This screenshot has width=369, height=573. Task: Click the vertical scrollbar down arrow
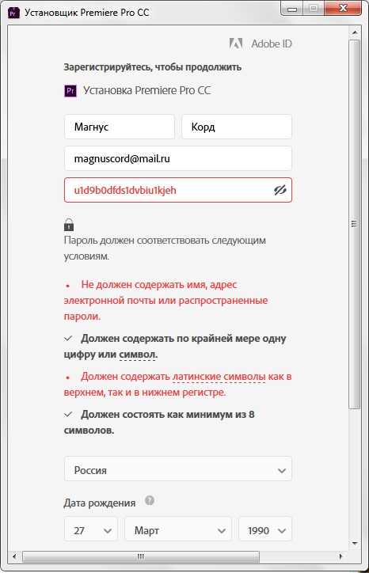coord(355,544)
